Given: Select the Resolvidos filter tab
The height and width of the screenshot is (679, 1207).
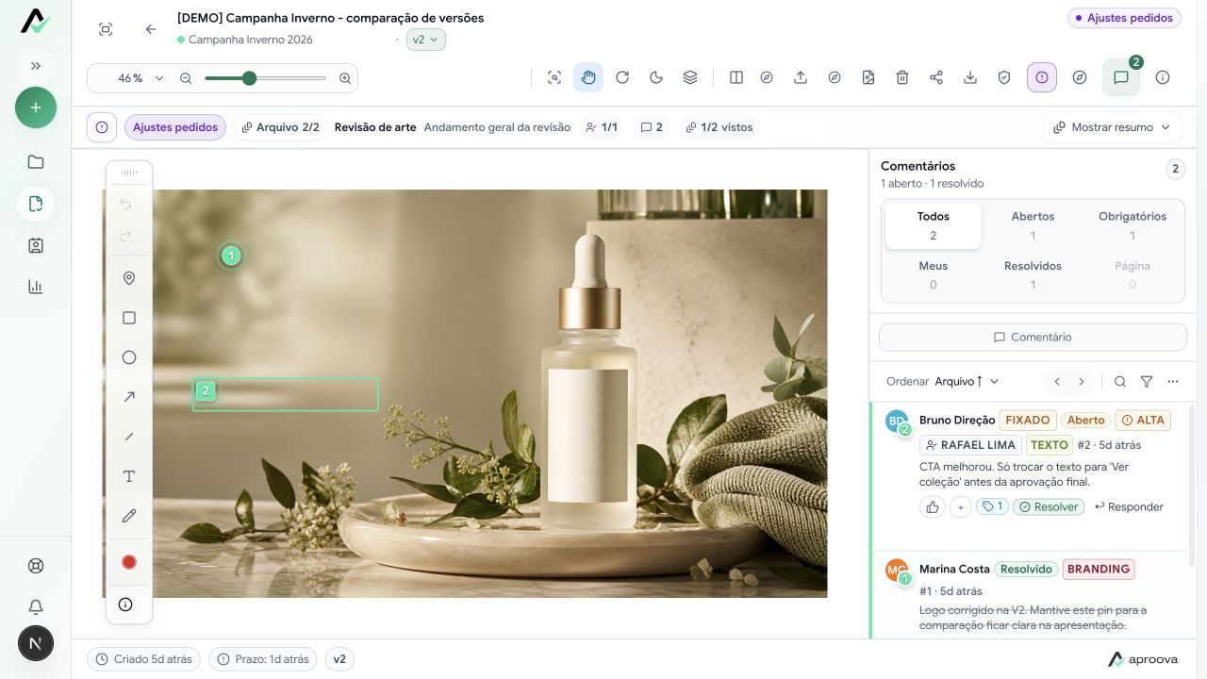Looking at the screenshot, I should (1033, 274).
